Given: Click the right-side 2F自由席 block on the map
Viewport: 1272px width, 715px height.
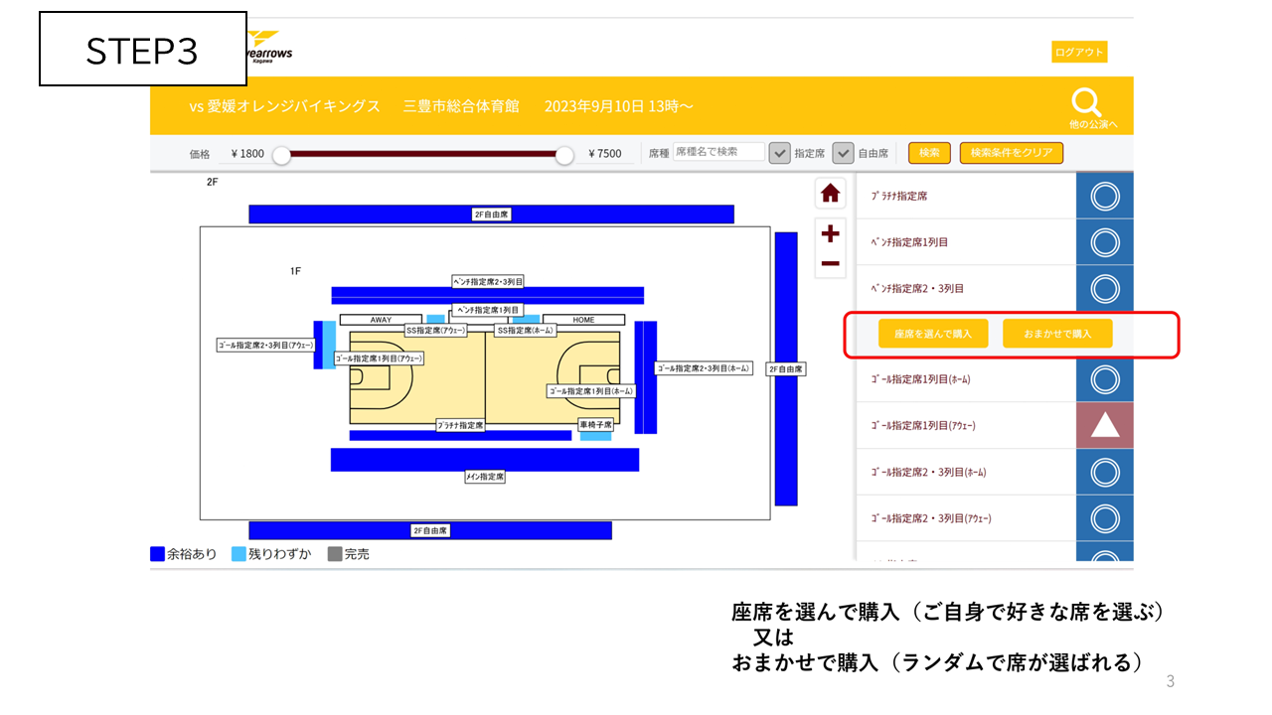Looking at the screenshot, I should (786, 368).
